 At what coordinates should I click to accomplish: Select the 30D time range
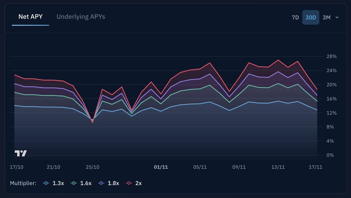pos(311,17)
